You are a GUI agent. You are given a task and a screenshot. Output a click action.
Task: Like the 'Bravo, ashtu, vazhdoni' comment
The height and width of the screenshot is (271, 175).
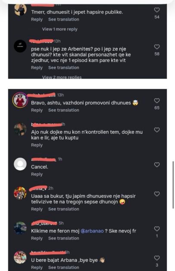coord(157,101)
